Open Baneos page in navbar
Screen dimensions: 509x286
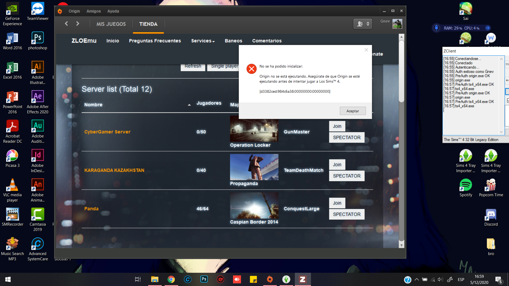234,41
